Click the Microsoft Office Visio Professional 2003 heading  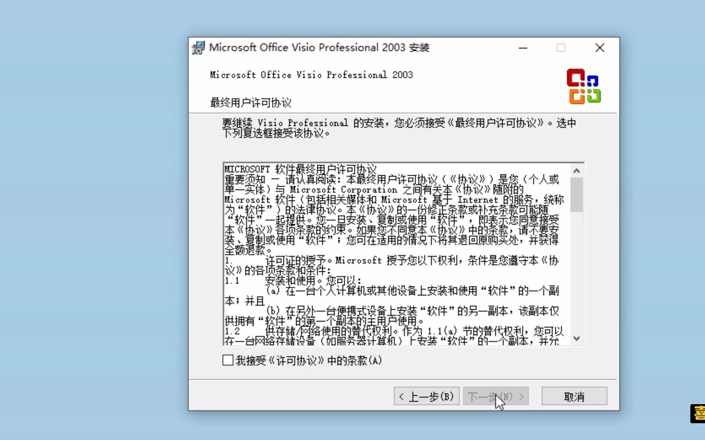pos(311,75)
